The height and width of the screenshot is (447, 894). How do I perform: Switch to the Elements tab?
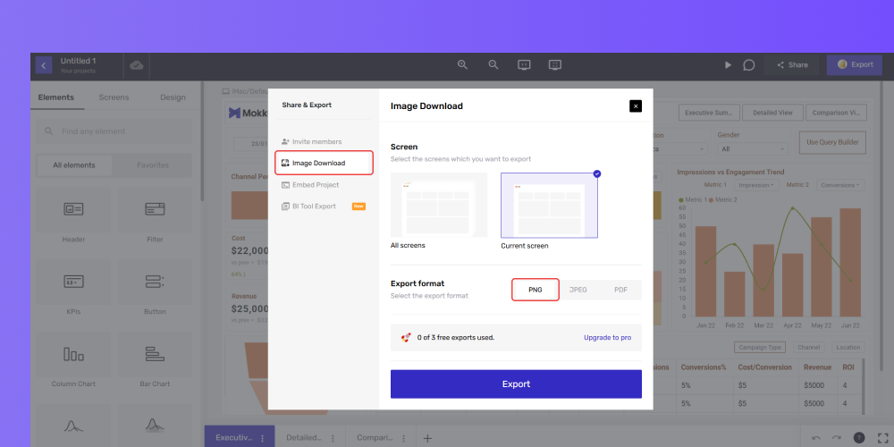(x=55, y=97)
